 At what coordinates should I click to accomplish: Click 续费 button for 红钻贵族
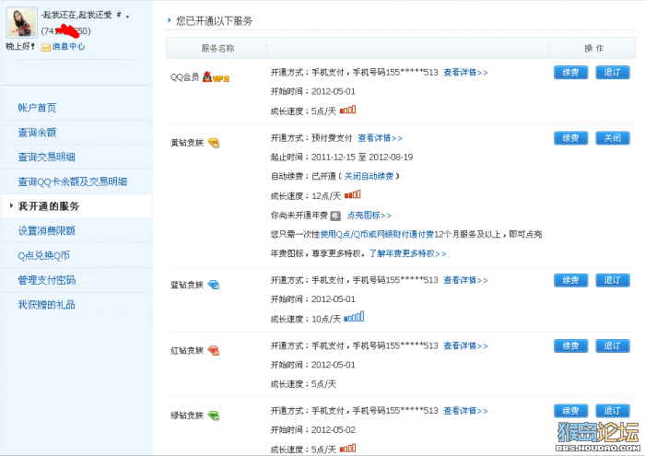click(570, 345)
